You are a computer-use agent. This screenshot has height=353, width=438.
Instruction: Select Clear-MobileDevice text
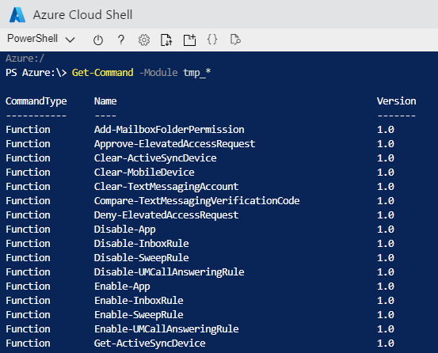(144, 173)
